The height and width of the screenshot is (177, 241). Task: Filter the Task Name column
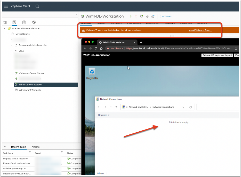(30, 152)
